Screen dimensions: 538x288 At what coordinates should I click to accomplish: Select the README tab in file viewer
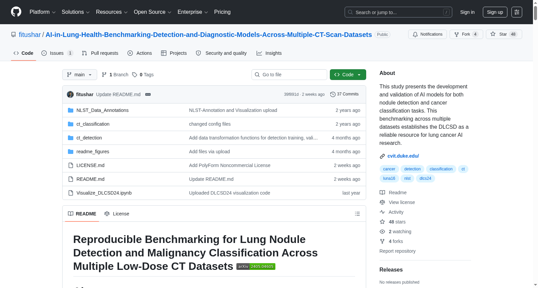pos(82,214)
